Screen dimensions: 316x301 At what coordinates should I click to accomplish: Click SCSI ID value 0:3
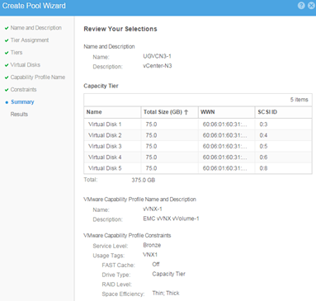263,125
